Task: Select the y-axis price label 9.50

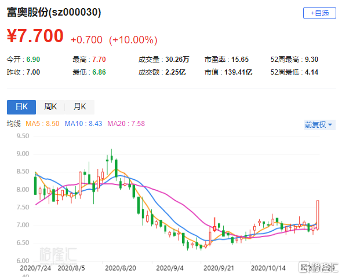Action: [23, 136]
